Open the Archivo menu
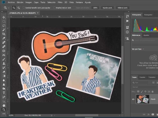158x118 pixels. pos(11,2)
